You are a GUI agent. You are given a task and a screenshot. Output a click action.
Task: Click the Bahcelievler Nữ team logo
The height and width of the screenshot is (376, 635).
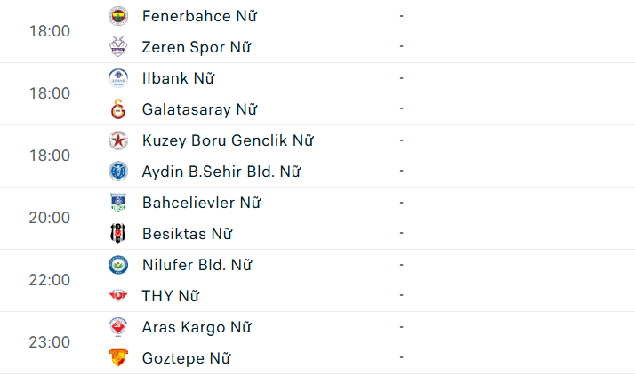(x=118, y=203)
